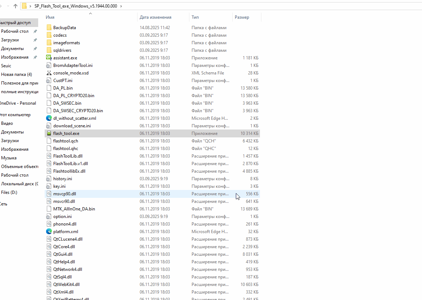Sort by the Размер column header
Viewport: 422px width, 300px height.
pyautogui.click(x=242, y=17)
